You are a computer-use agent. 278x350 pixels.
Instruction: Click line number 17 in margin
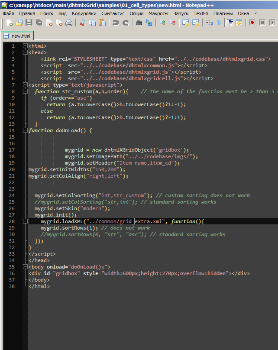pyautogui.click(x=12, y=150)
